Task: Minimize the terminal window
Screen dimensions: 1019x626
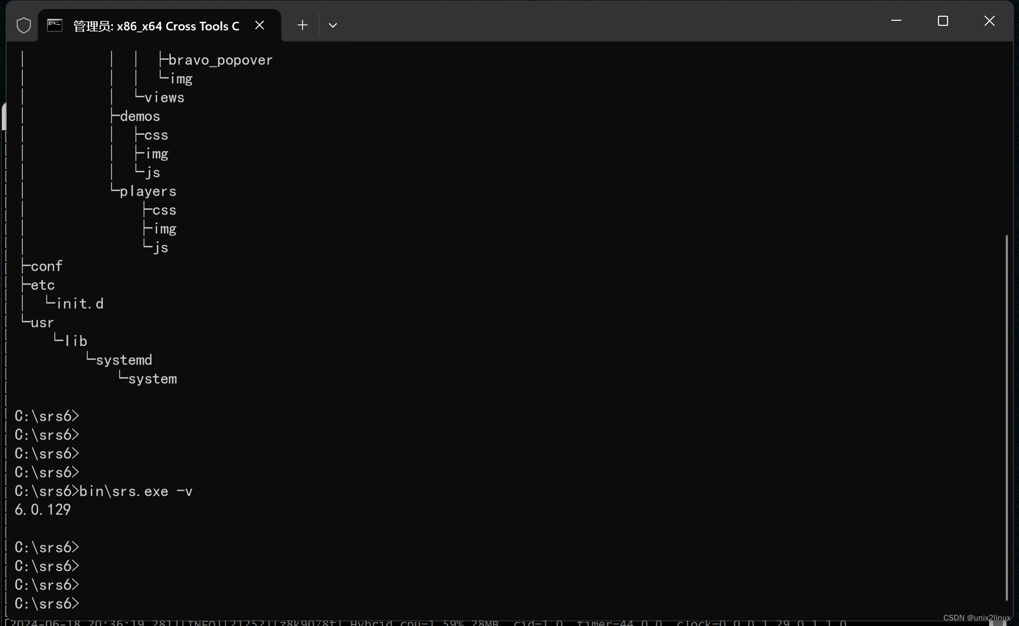Action: point(896,21)
